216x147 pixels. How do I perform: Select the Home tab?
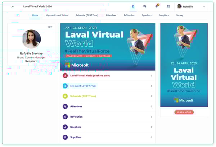click(35, 15)
